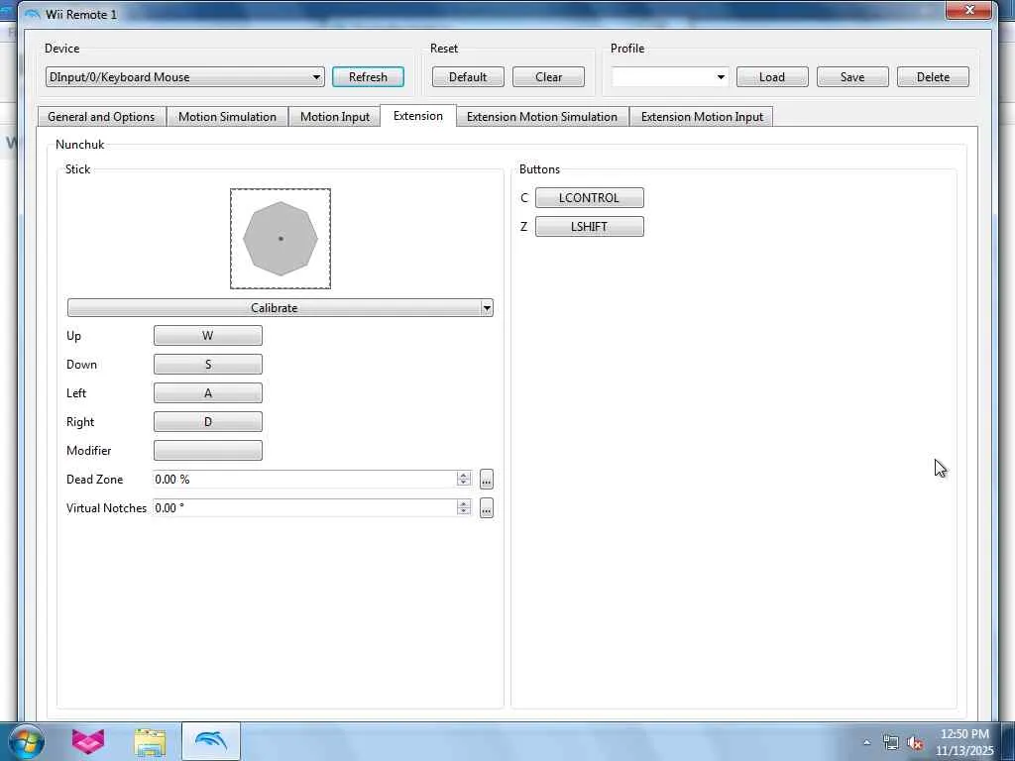The image size is (1015, 761).
Task: Click the network tray icon
Action: (x=891, y=742)
